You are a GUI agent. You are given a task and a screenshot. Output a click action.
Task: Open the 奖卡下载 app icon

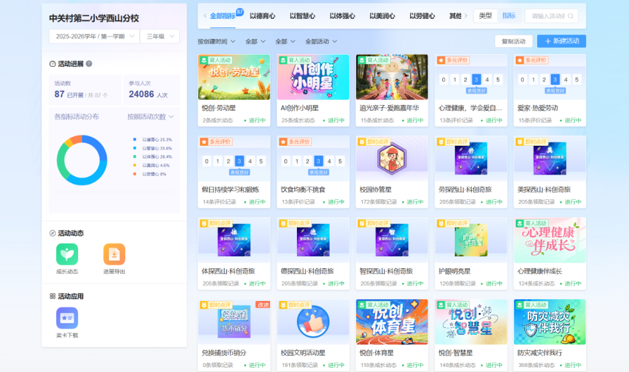coord(67,318)
